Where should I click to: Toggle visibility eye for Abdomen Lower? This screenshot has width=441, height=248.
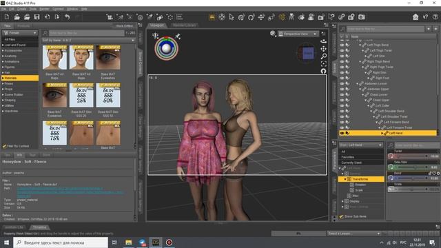pos(342,83)
